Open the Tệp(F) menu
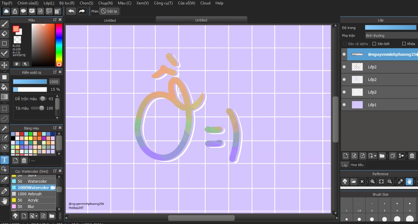Screen dimensions: 418x224 7,3
